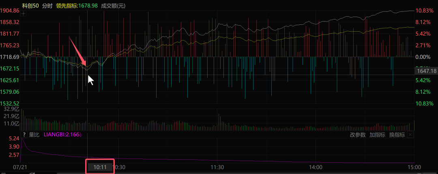The image size is (438, 174).
Task: Click the 换指标 button
Action: tap(397, 135)
